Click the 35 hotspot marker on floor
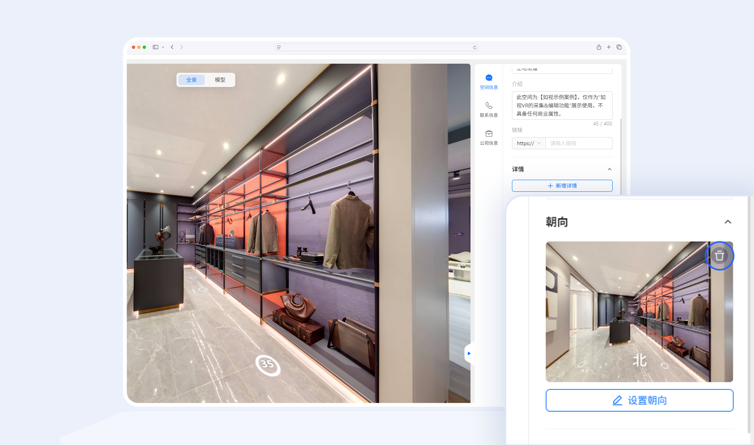 [268, 365]
